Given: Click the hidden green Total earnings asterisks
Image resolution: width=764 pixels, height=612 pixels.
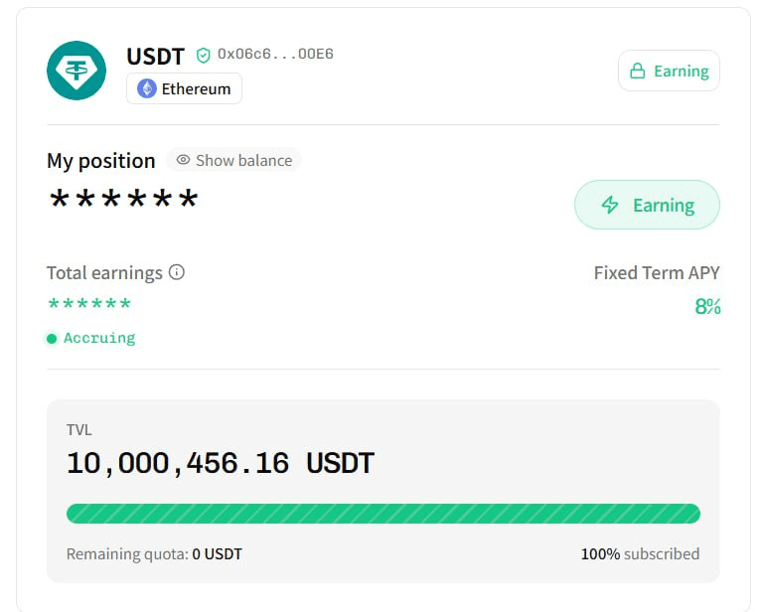Looking at the screenshot, I should (x=89, y=305).
